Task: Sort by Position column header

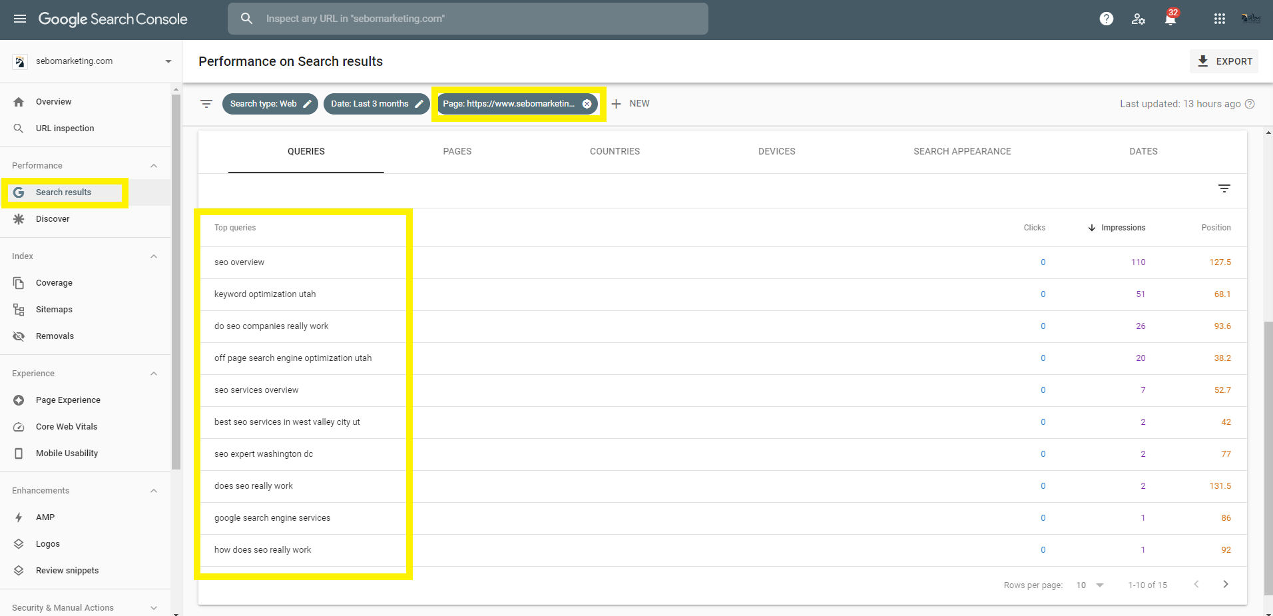Action: coord(1216,228)
